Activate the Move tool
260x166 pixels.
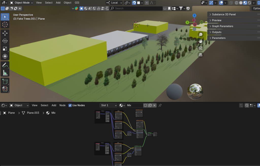coord(5,33)
